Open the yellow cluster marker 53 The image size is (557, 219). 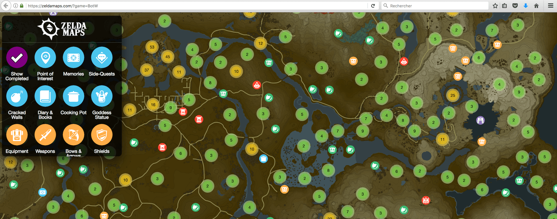152,47
